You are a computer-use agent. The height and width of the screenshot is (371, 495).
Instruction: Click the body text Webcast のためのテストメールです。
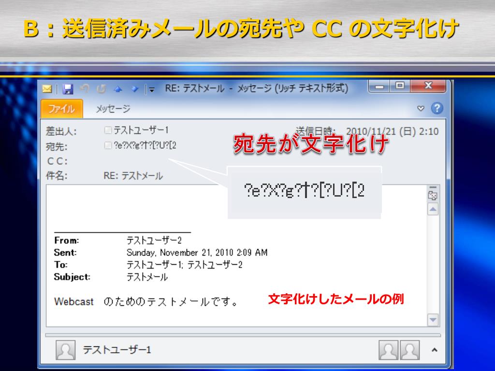(x=146, y=301)
